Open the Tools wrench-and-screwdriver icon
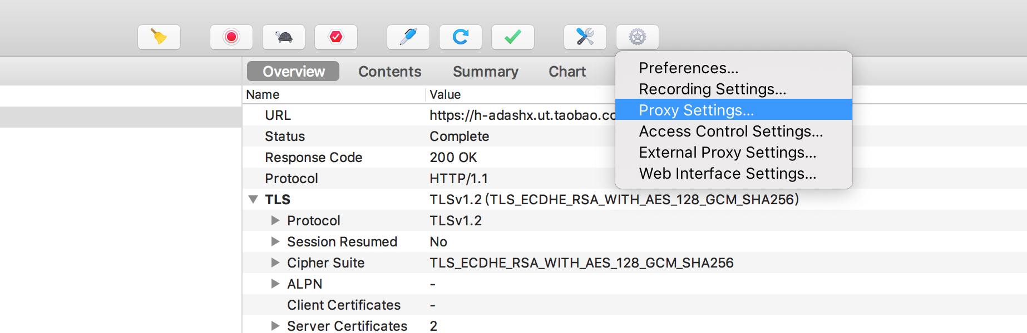 [585, 37]
